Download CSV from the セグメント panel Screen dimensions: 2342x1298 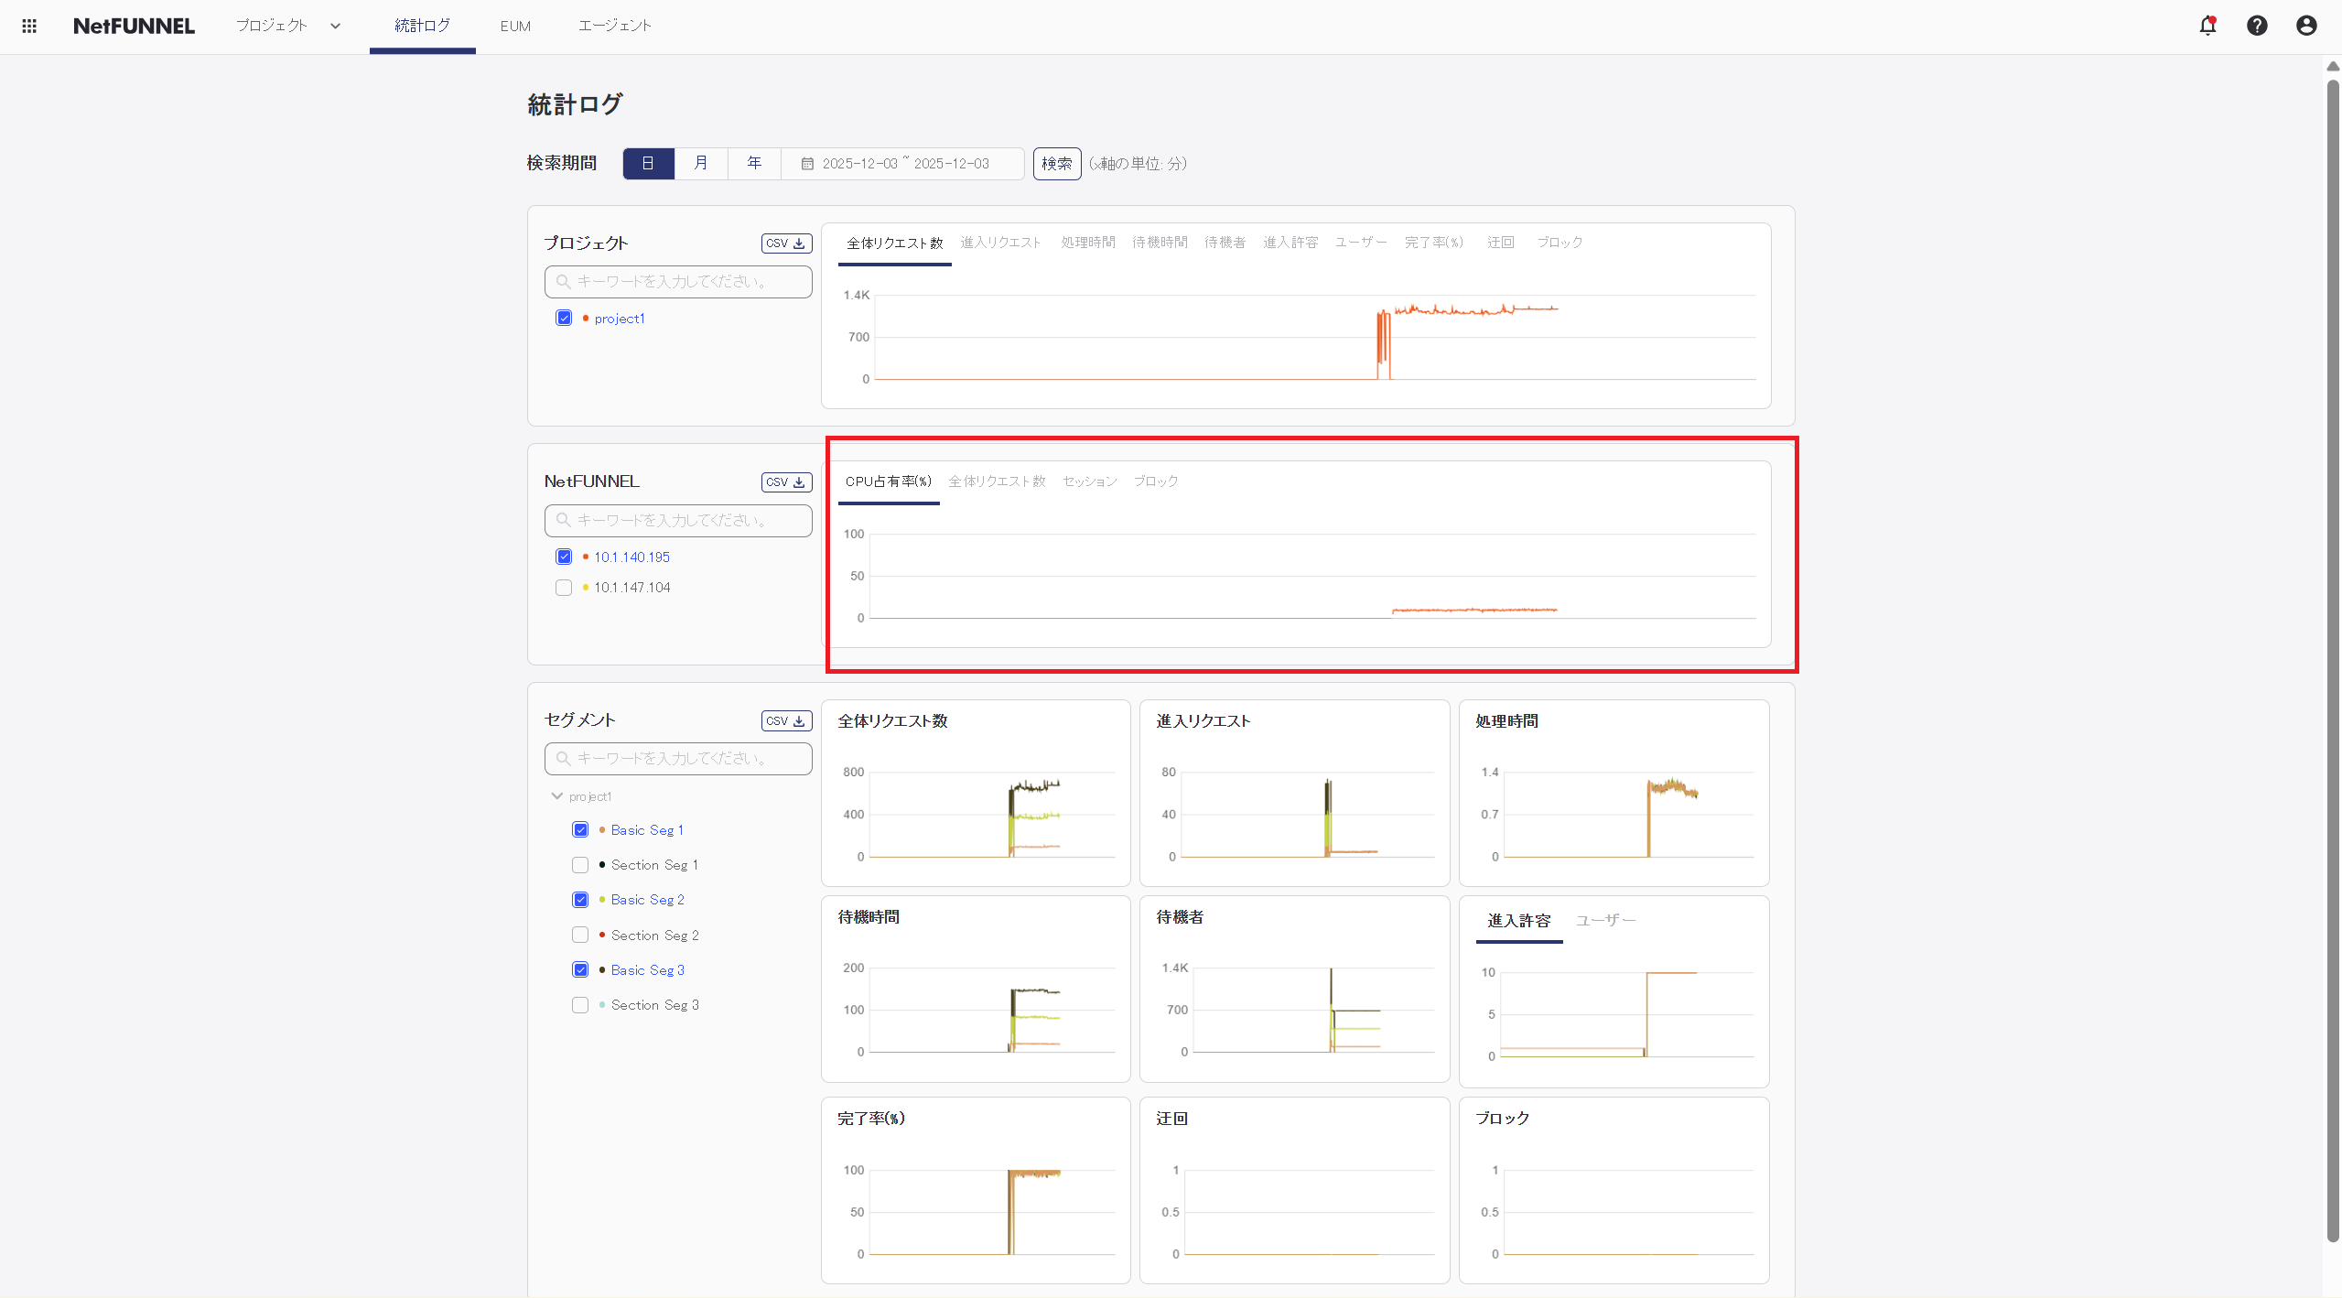coord(785,720)
